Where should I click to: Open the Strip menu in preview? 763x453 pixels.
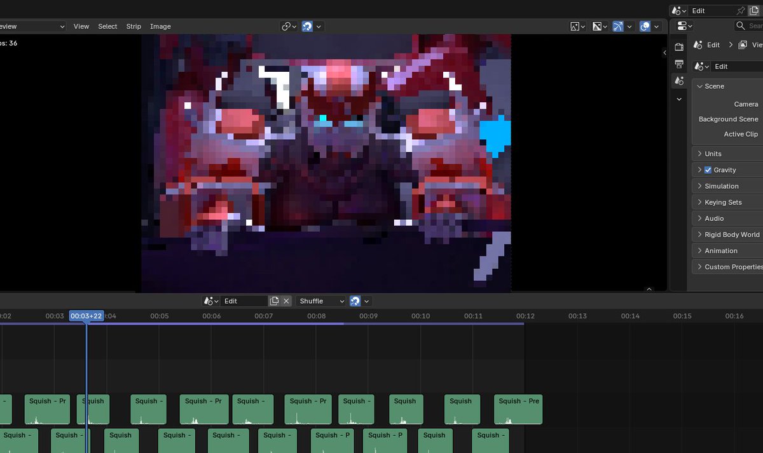click(134, 27)
